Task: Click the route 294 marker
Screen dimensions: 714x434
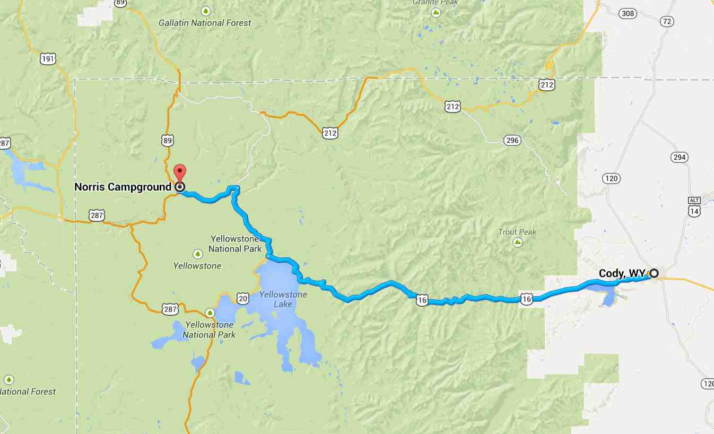Action: 679,157
